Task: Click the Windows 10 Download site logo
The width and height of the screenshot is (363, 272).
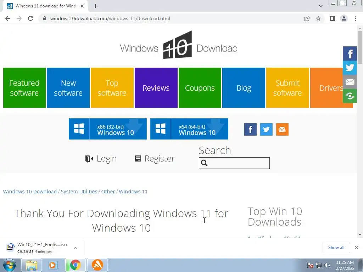Action: (x=179, y=45)
